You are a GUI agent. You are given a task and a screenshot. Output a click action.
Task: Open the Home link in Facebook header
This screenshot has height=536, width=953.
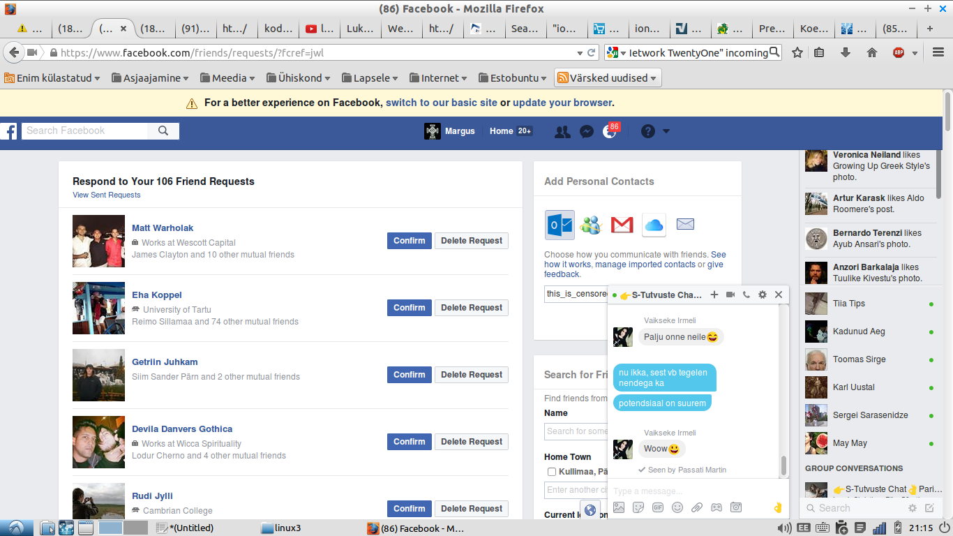pos(501,131)
